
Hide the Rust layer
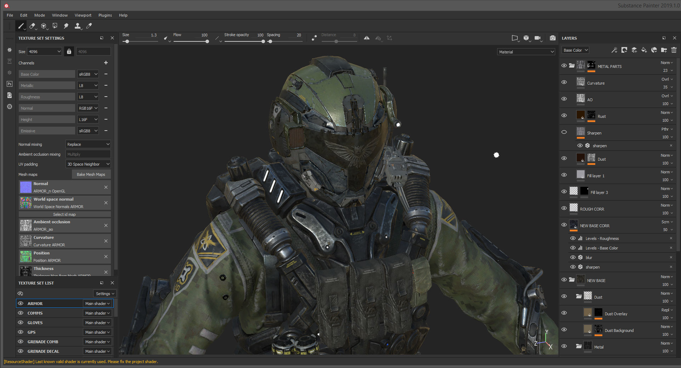tap(564, 115)
